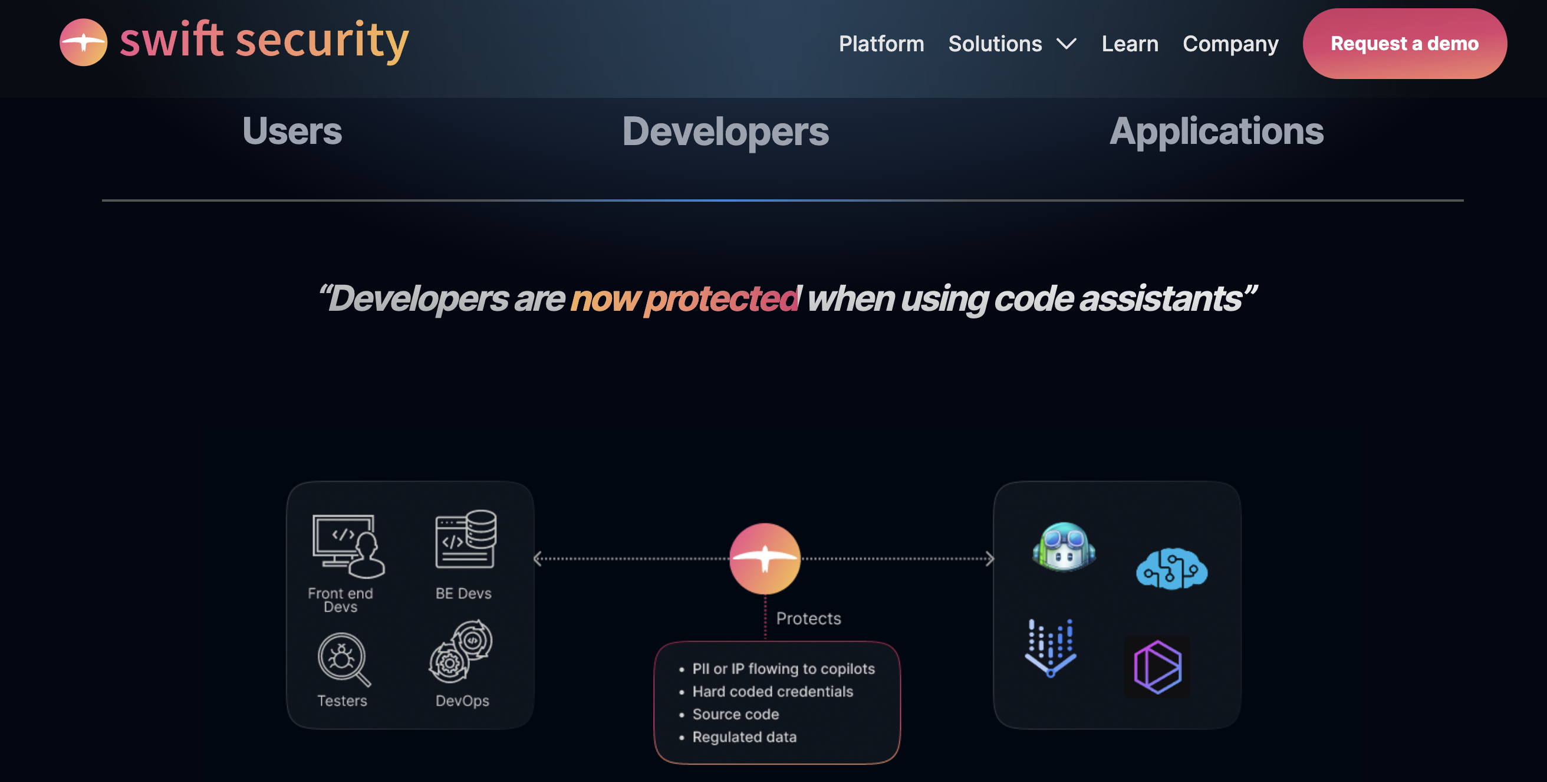
Task: Click the blue dotted funnel logo icon
Action: pos(1050,648)
